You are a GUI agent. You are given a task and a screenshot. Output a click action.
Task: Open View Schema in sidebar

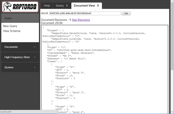pos(12,31)
